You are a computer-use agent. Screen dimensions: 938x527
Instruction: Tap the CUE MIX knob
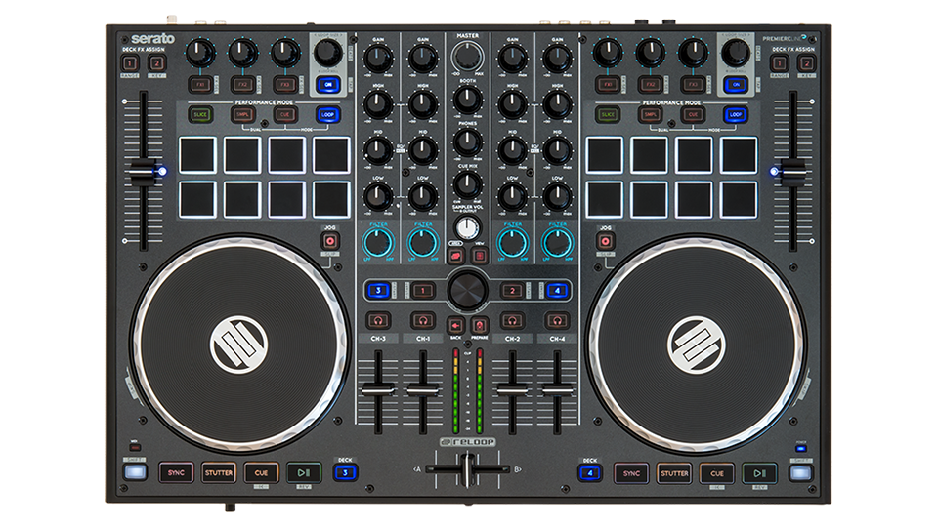[467, 184]
